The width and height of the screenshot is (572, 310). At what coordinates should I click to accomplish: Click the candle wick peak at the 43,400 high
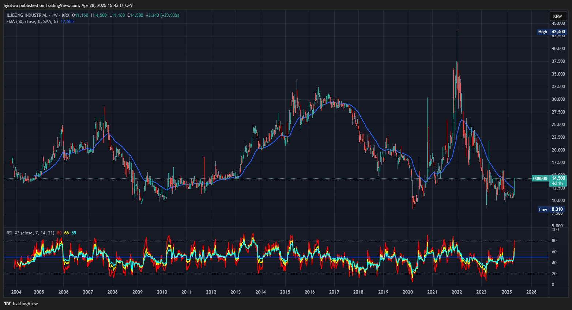pos(457,33)
